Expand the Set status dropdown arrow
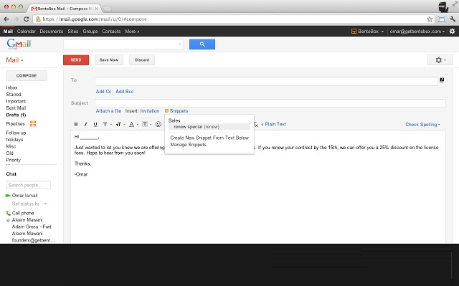This screenshot has height=286, width=459. click(x=45, y=204)
